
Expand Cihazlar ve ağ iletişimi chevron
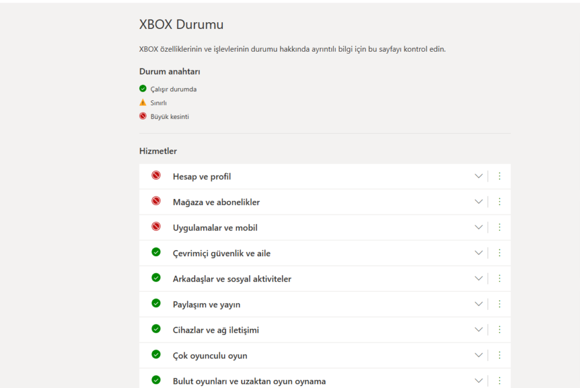coord(478,329)
